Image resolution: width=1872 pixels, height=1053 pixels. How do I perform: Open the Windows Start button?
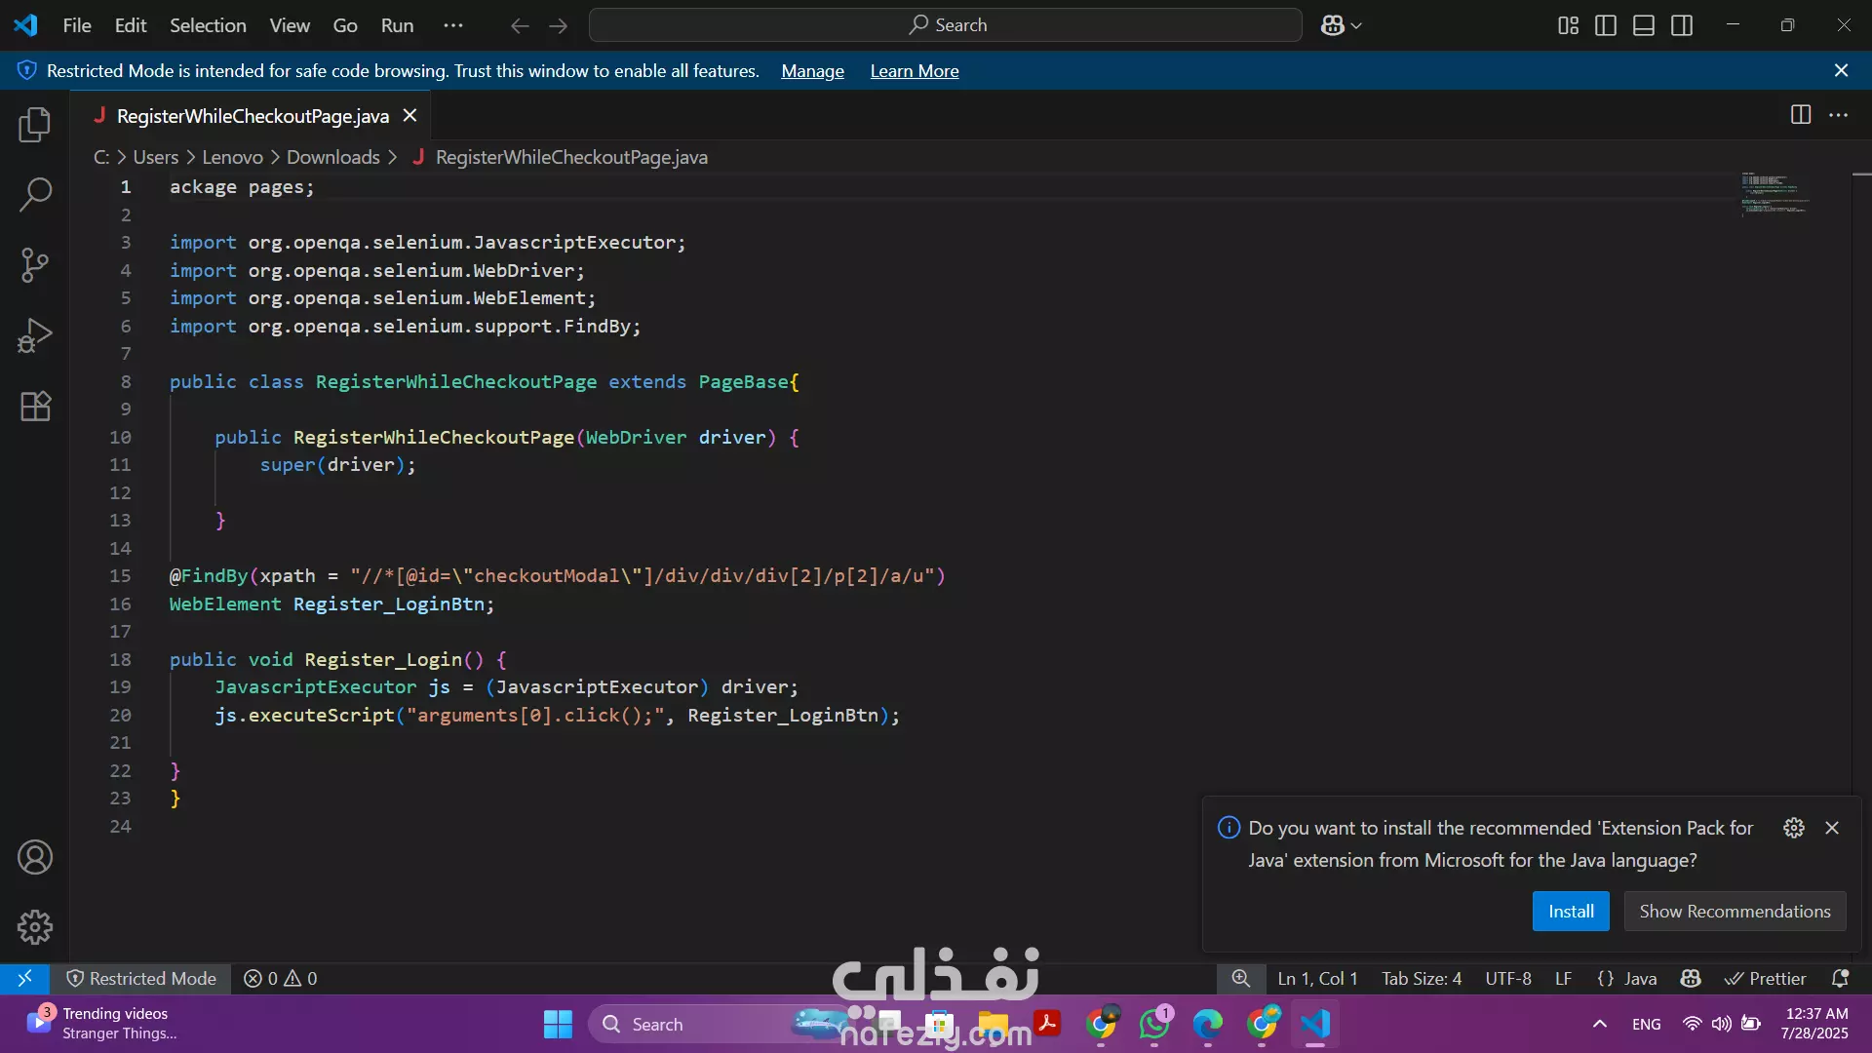pyautogui.click(x=558, y=1024)
